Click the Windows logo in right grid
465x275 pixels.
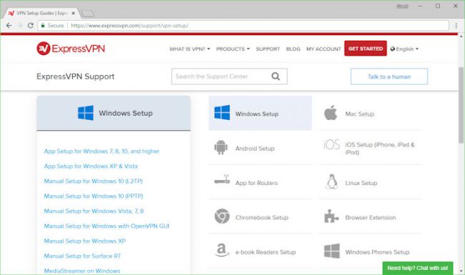pos(222,112)
